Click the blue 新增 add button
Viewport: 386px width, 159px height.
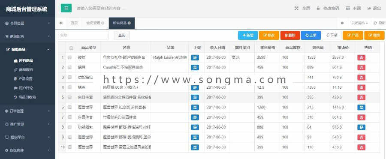click(248, 36)
